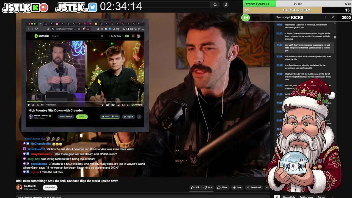Click the Share button under the video

click(x=222, y=188)
